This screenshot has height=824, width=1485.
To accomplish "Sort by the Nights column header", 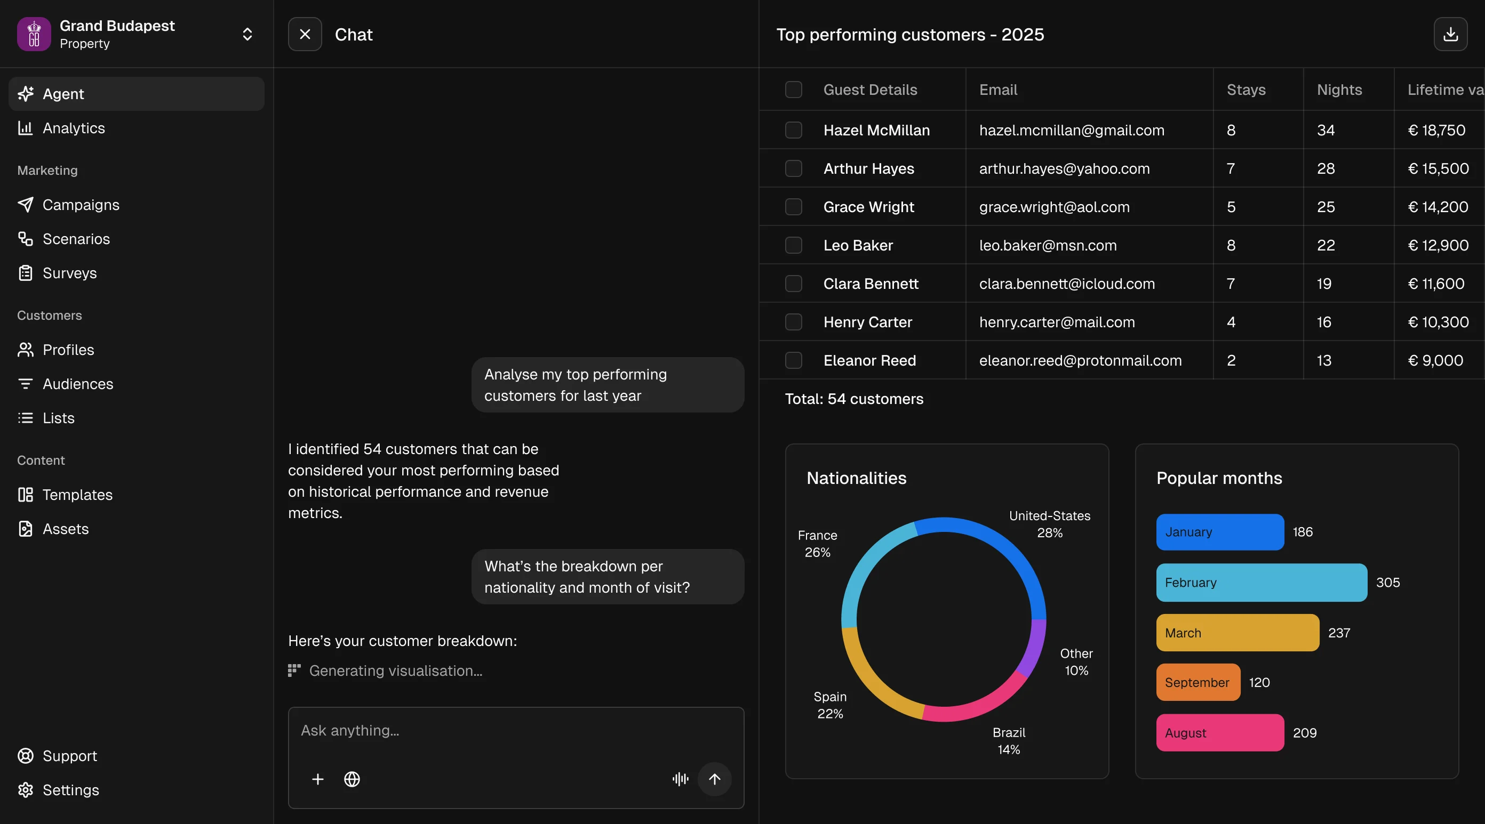I will [1339, 90].
